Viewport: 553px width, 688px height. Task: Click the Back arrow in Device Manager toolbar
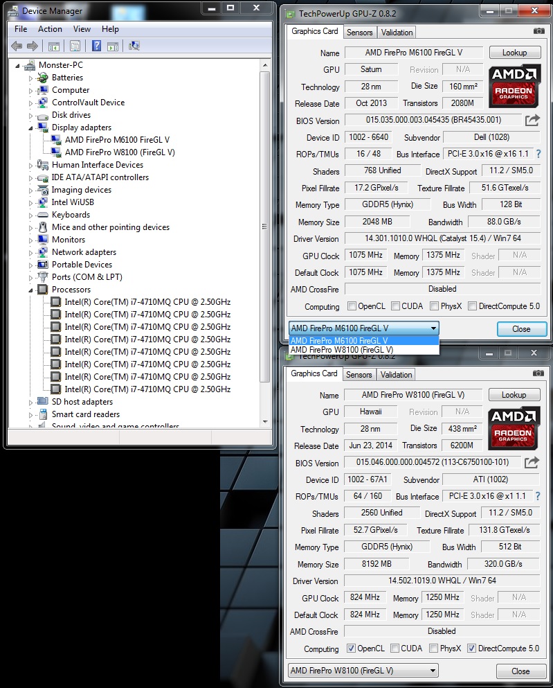coord(17,46)
